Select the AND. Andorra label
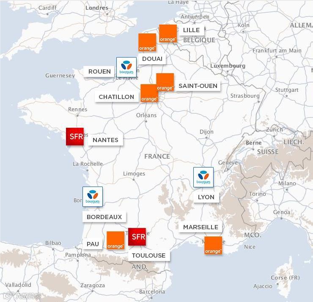 [x=140, y=266]
